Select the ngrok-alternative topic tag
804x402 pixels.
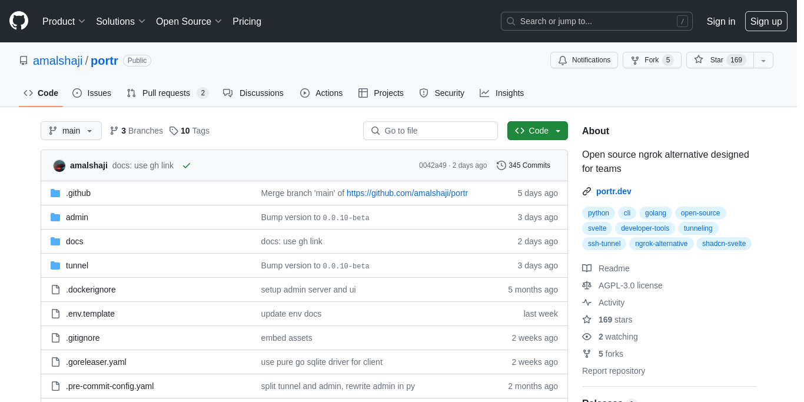(x=661, y=244)
